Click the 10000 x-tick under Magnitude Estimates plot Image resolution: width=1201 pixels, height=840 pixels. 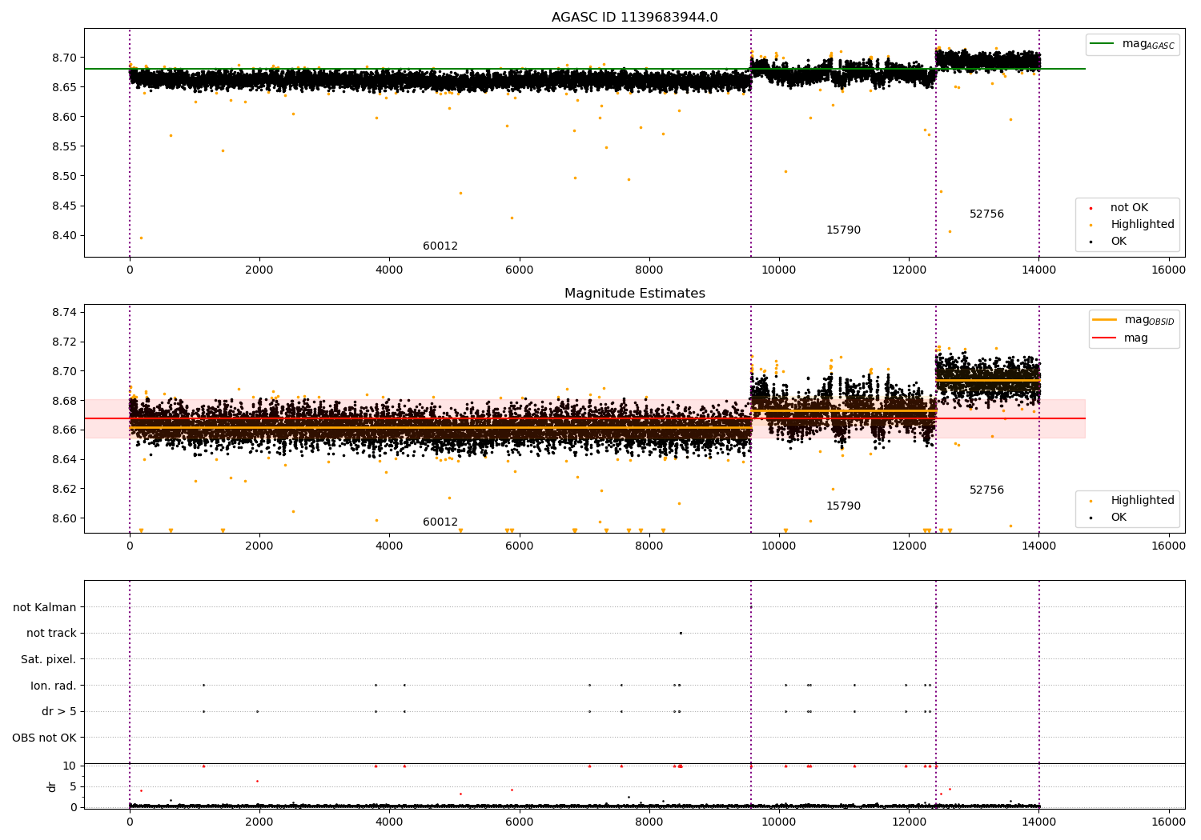tap(779, 546)
